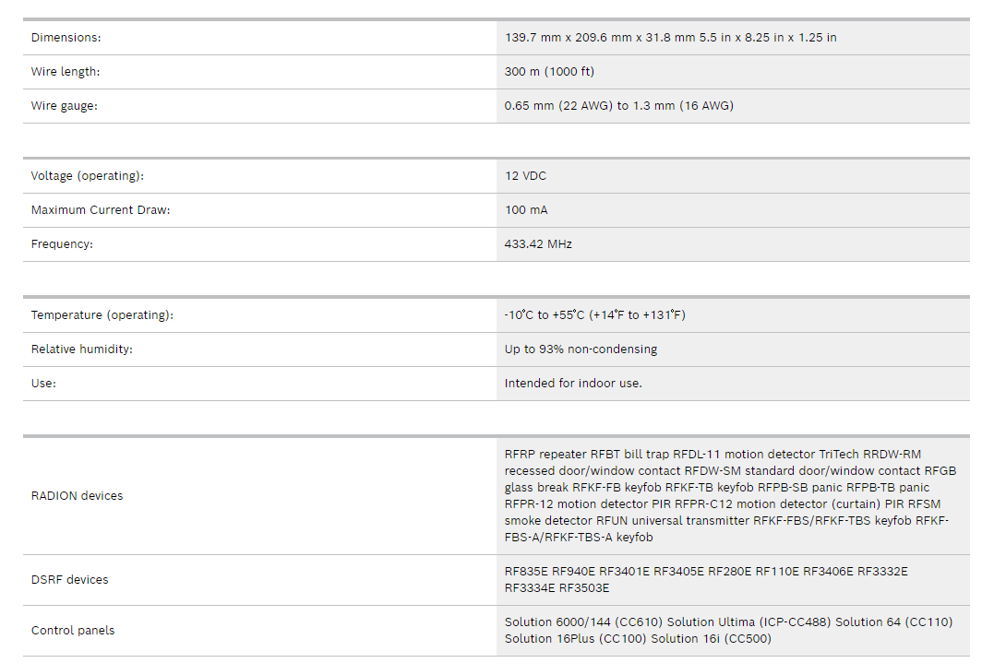Click the Voltage (operating) label

pyautogui.click(x=88, y=176)
